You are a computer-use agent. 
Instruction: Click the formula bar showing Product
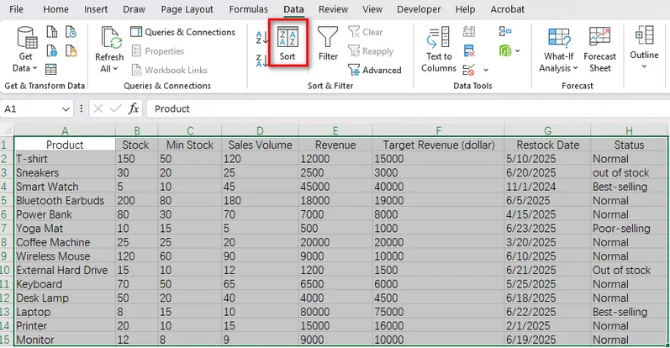tap(408, 109)
